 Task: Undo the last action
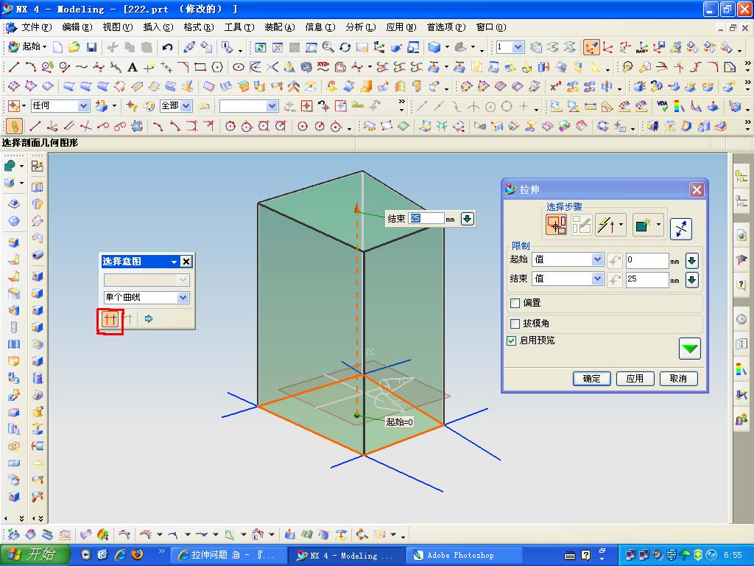click(167, 47)
